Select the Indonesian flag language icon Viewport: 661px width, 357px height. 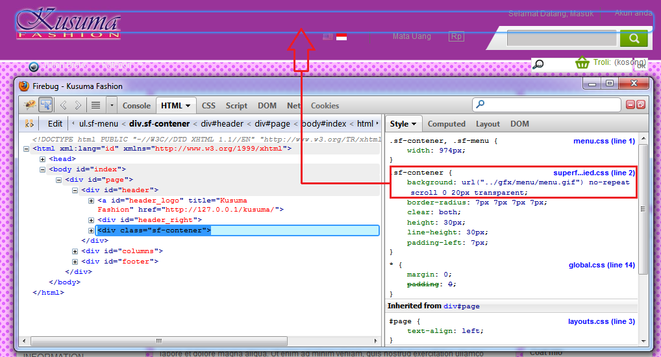[x=342, y=36]
